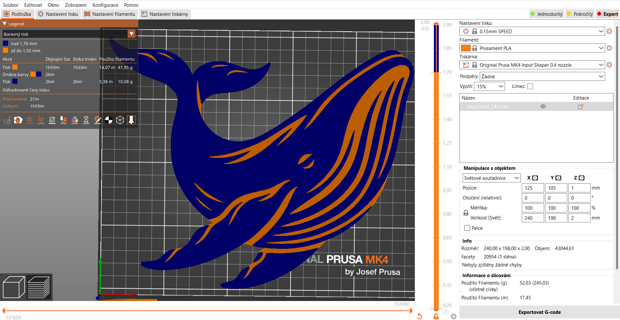Toggle tool marker nozzle icon
Image resolution: width=620 pixels, height=320 pixels.
[131, 120]
